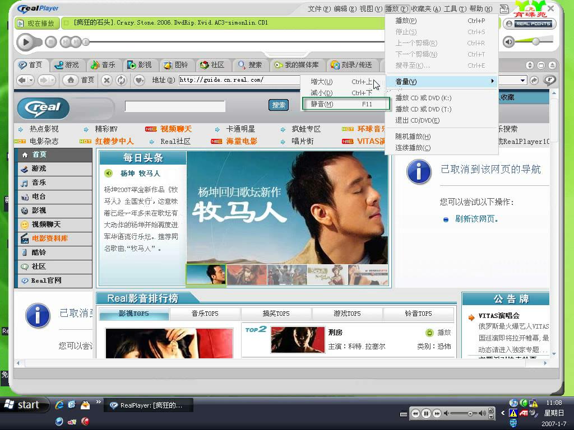
Task: Click the pirate movie thumbnail under banner
Action: click(x=247, y=274)
